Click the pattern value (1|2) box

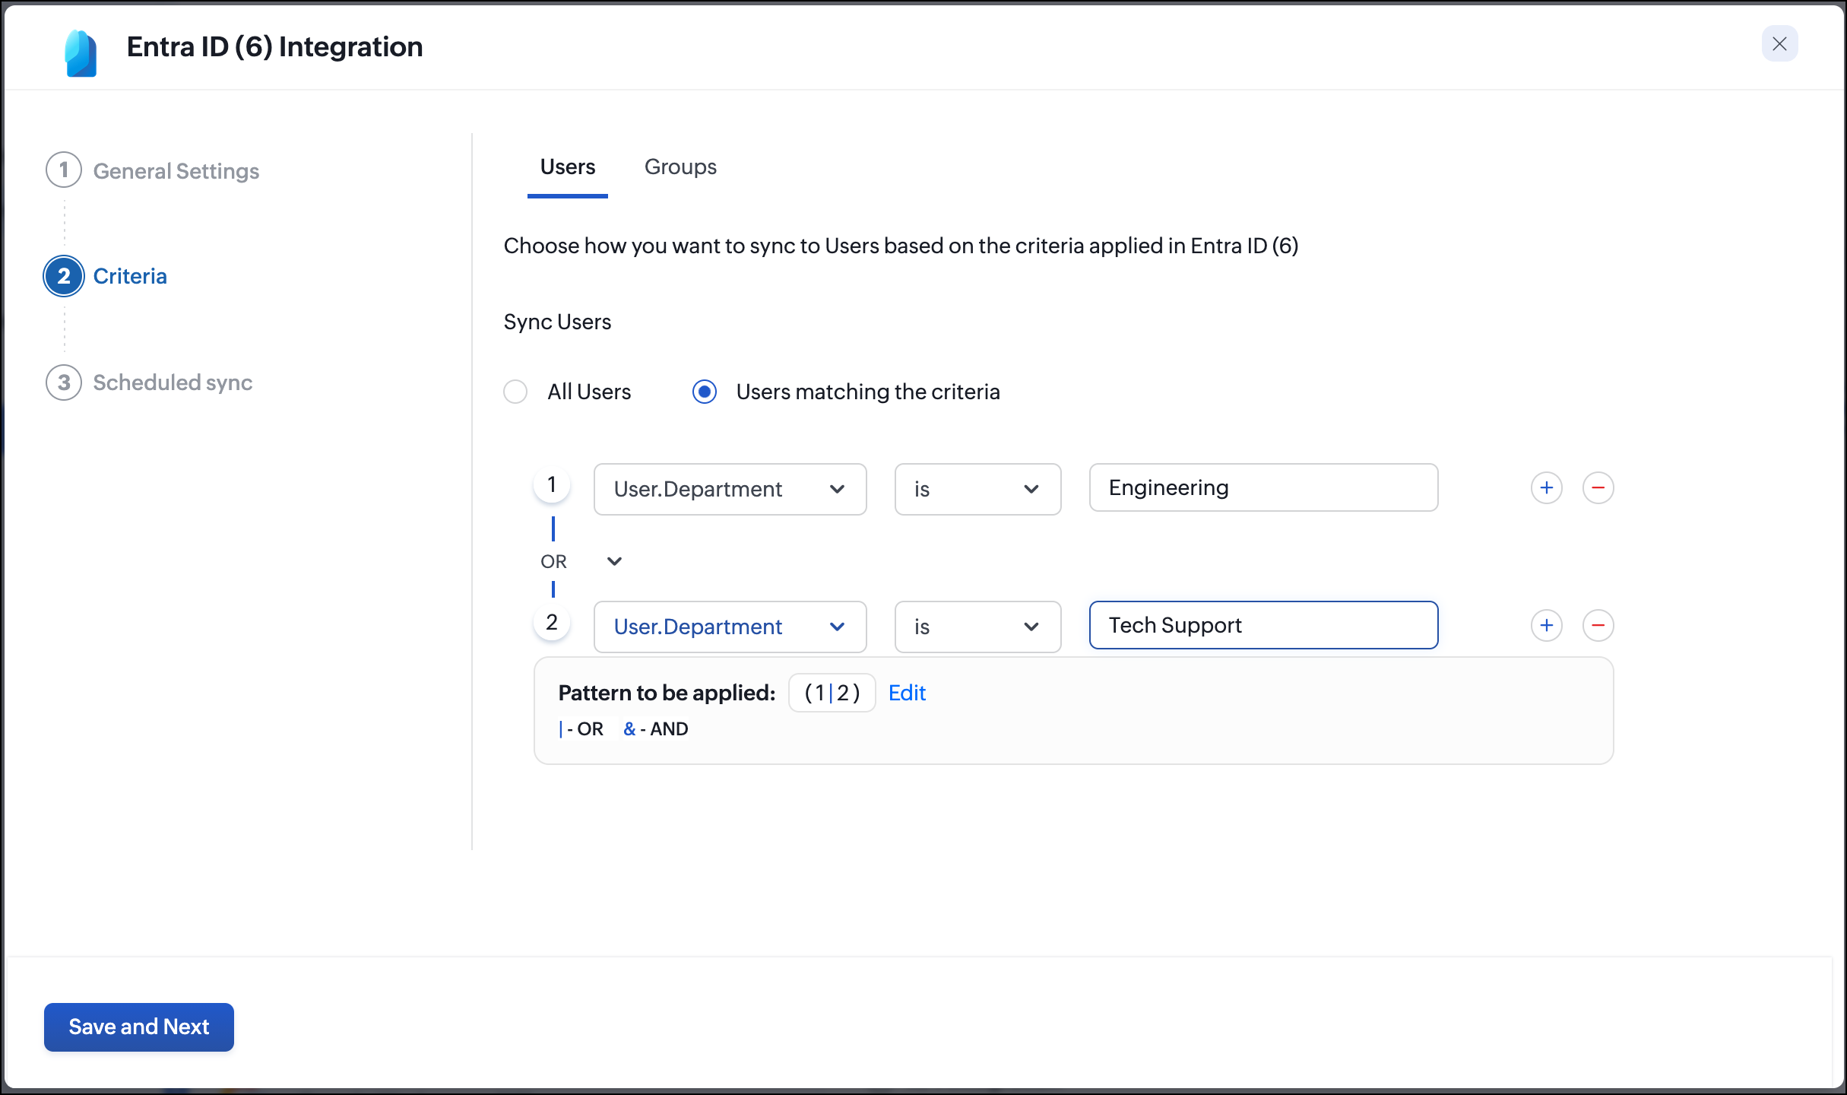832,693
